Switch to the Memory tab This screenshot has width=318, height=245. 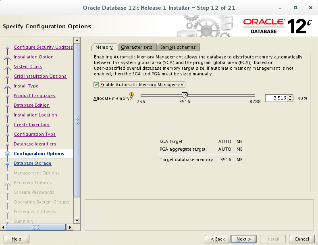tap(104, 47)
